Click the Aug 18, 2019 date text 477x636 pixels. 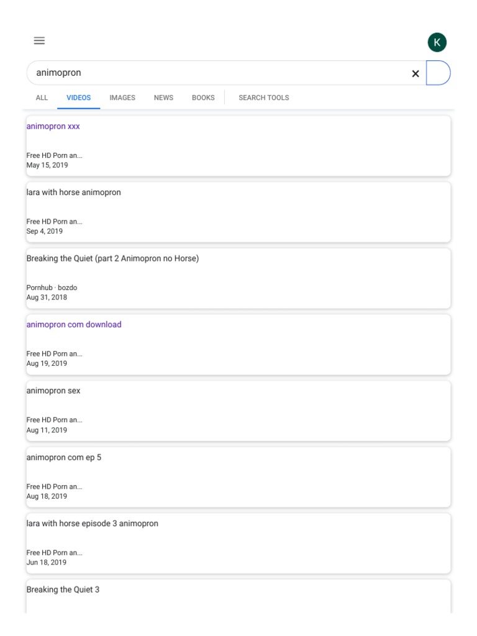[x=47, y=496]
